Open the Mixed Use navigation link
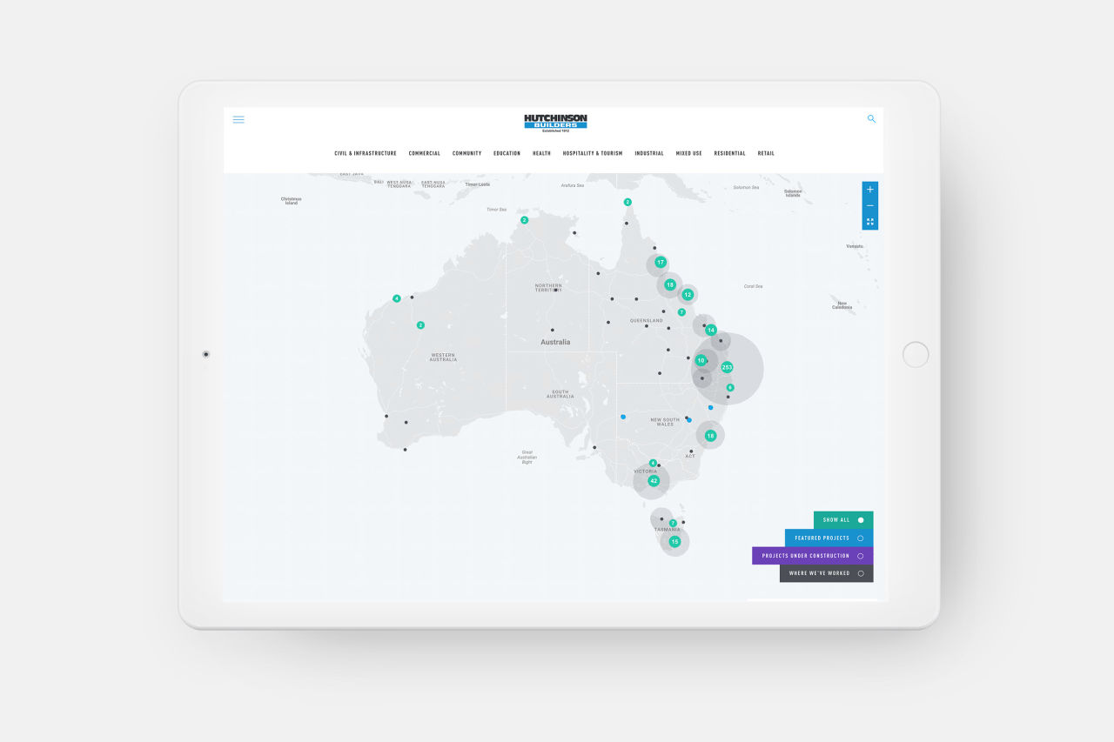The image size is (1114, 742). tap(688, 154)
